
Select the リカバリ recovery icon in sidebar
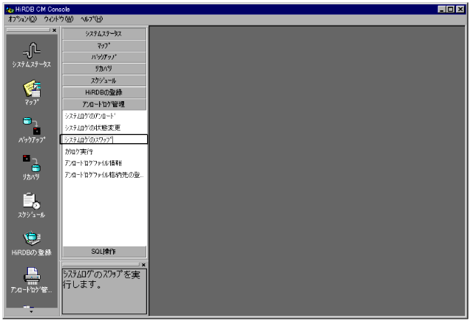32,163
